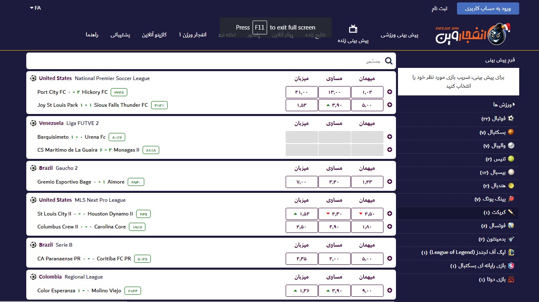Viewport: 539px width, 302px height.
Task: Open Enfejar Version 1 menu item
Action: pos(192,35)
